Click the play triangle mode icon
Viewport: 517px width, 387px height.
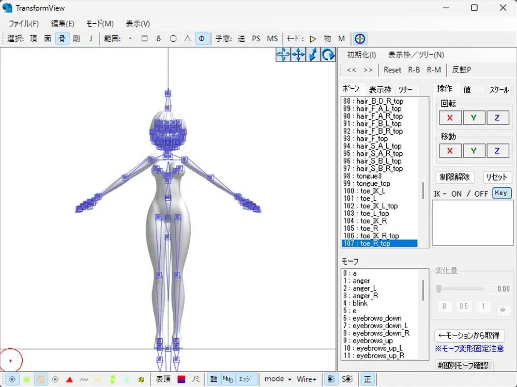(313, 39)
